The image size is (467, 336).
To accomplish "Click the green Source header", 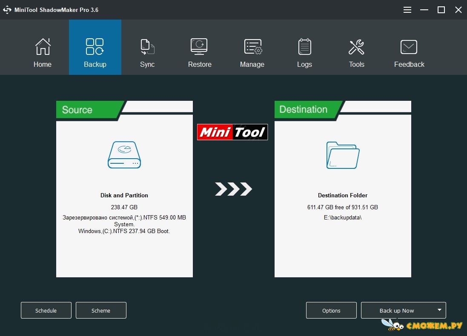I will tap(89, 110).
